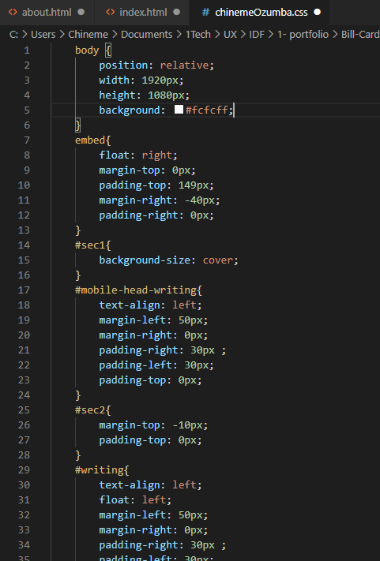
Task: Click the #sec1 selector text
Action: (90, 245)
